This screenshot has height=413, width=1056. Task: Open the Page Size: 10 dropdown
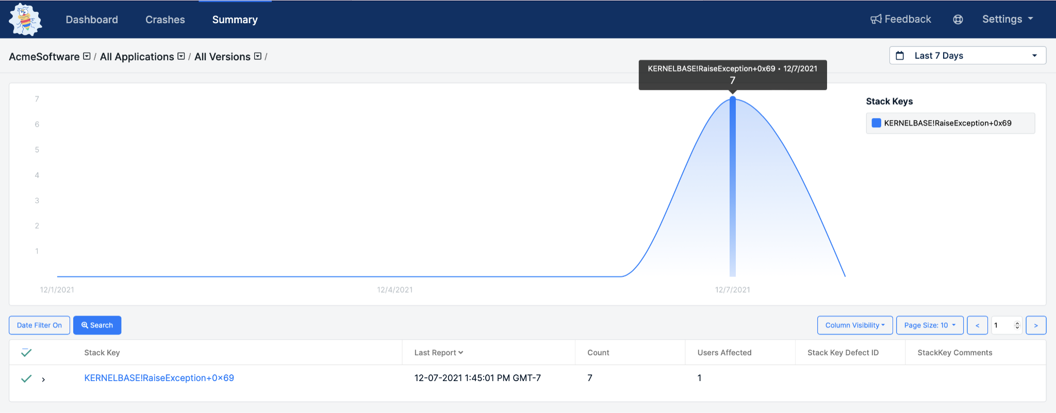pyautogui.click(x=930, y=325)
